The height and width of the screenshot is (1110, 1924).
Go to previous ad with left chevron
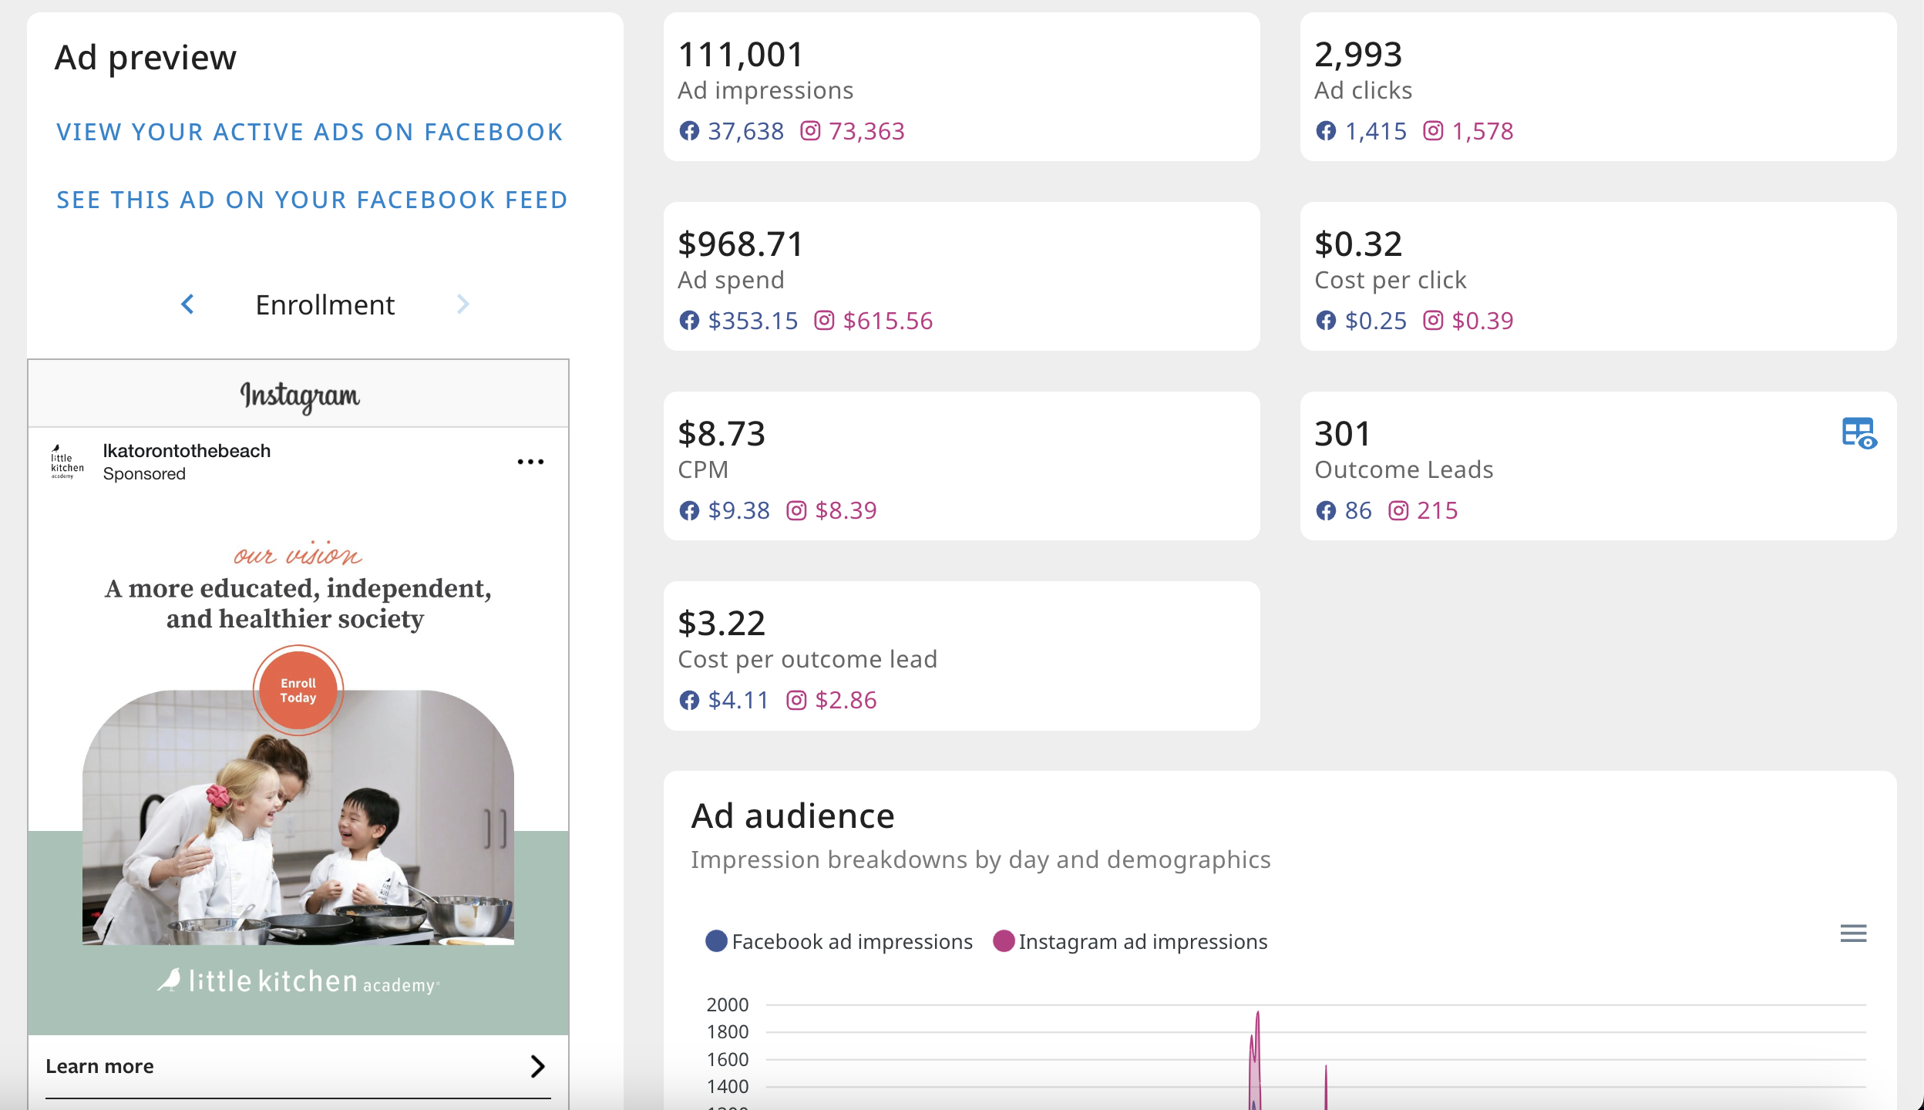pyautogui.click(x=187, y=304)
